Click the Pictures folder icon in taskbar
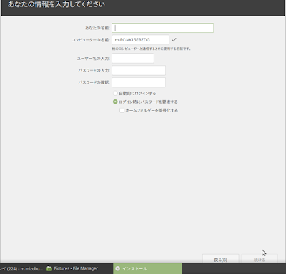This screenshot has width=286, height=274. click(49, 269)
